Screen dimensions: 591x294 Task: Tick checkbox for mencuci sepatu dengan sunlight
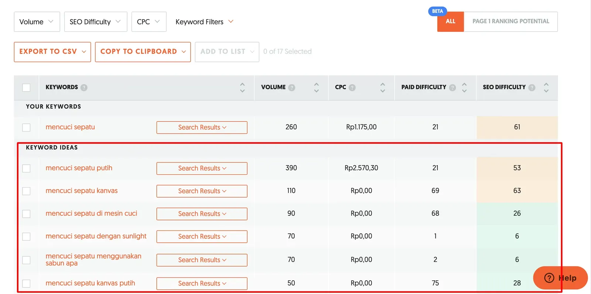(x=26, y=236)
